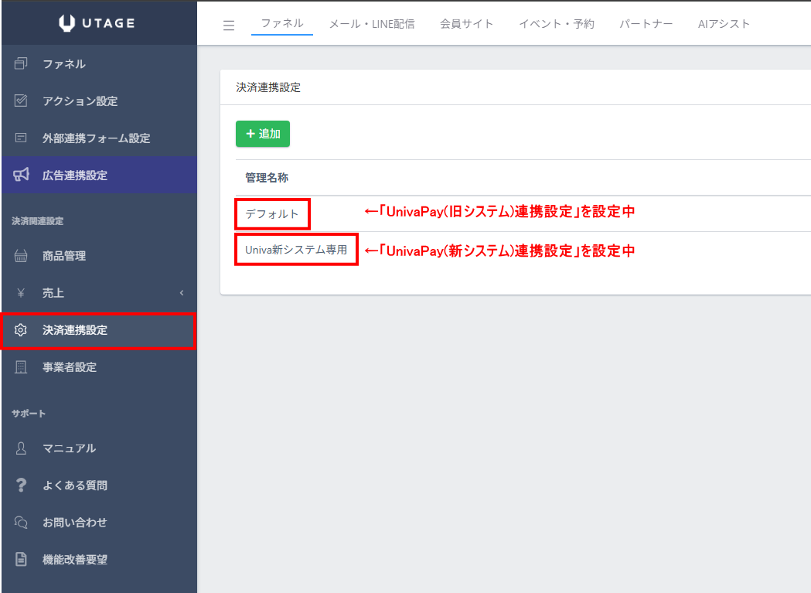Switch to the メール・LINE配信 tab
811x593 pixels.
tap(371, 24)
